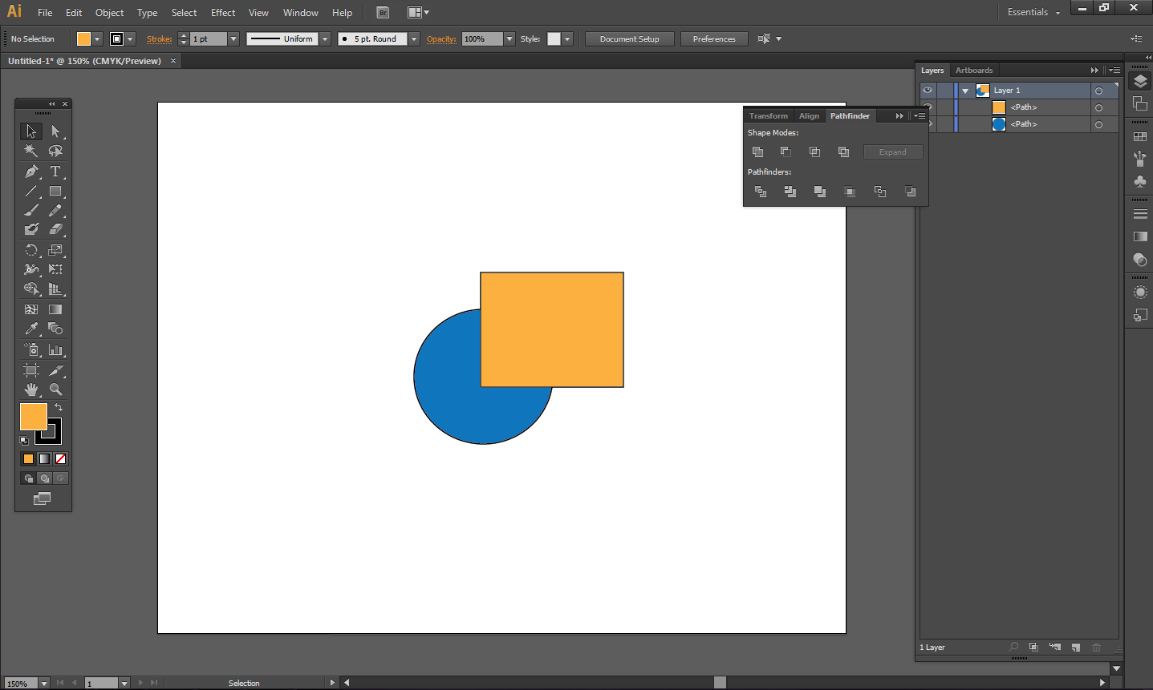Activate the Zoom tool

[x=55, y=389]
